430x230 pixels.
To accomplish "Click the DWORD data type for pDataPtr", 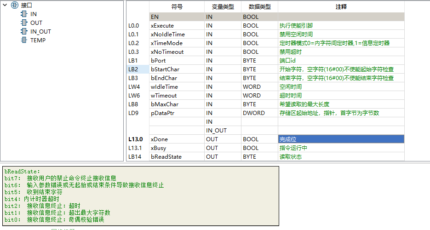I will 259,113.
